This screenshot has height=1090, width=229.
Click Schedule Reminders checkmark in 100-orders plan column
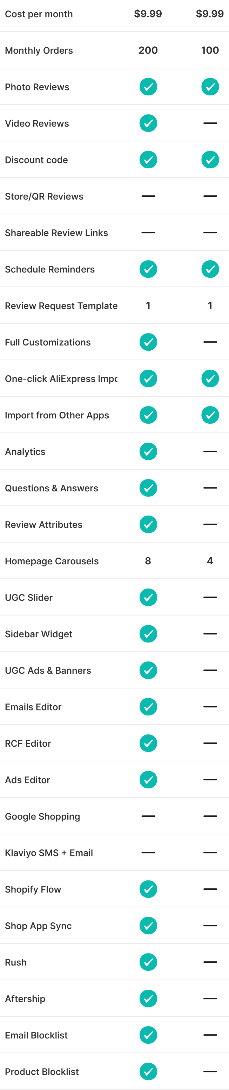point(210,269)
